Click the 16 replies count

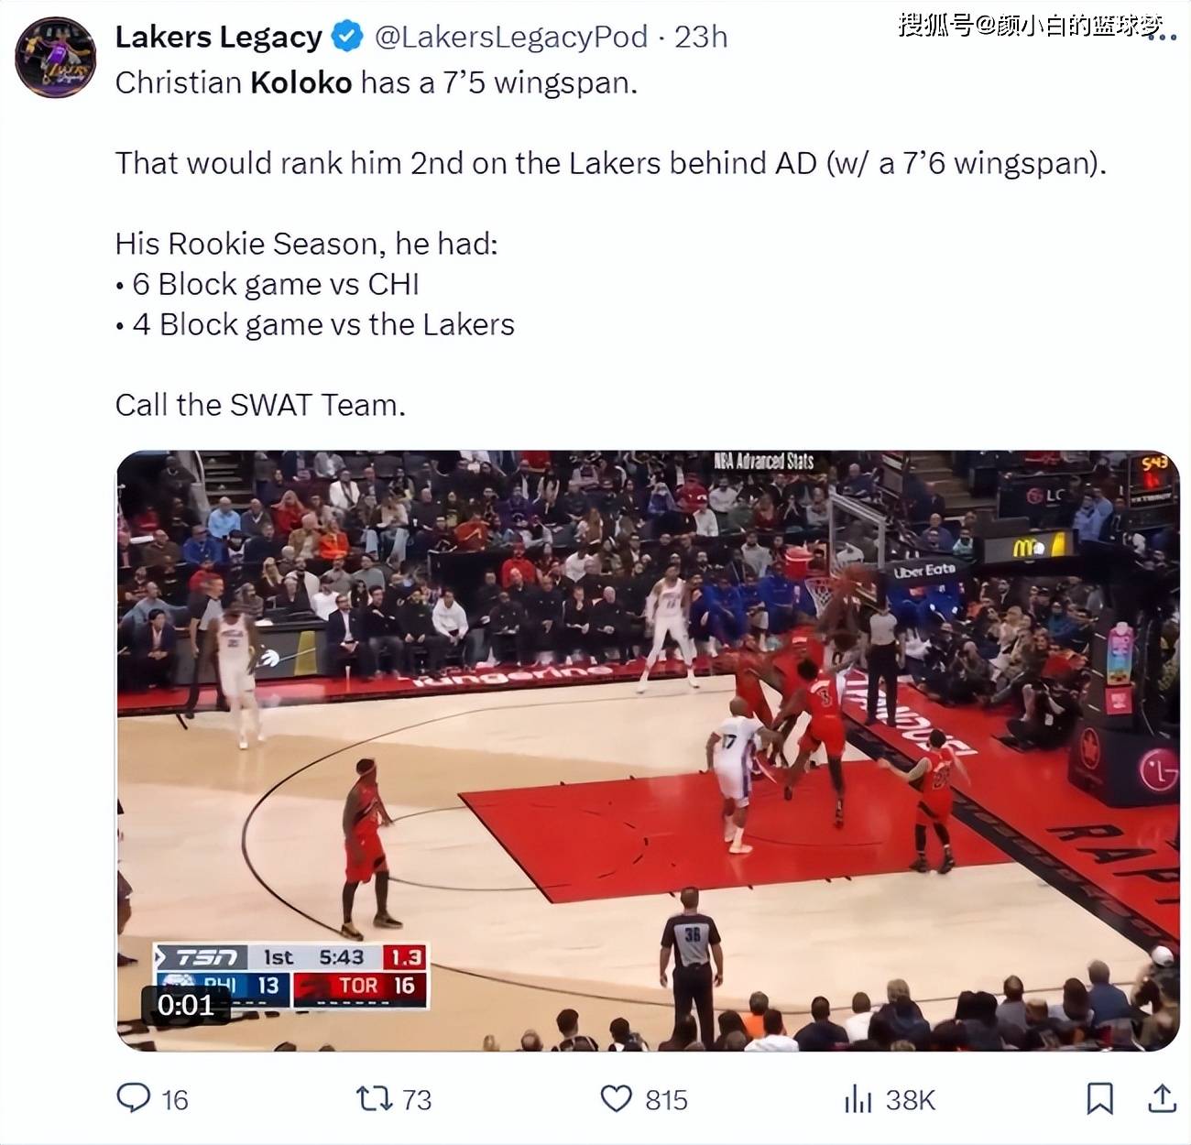pos(175,1099)
